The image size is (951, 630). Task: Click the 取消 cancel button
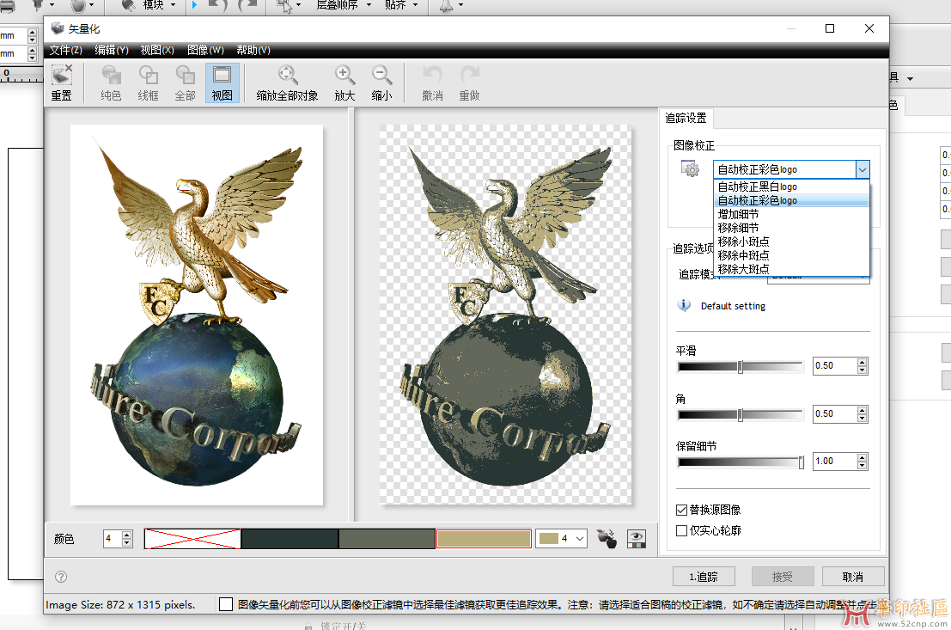(852, 576)
